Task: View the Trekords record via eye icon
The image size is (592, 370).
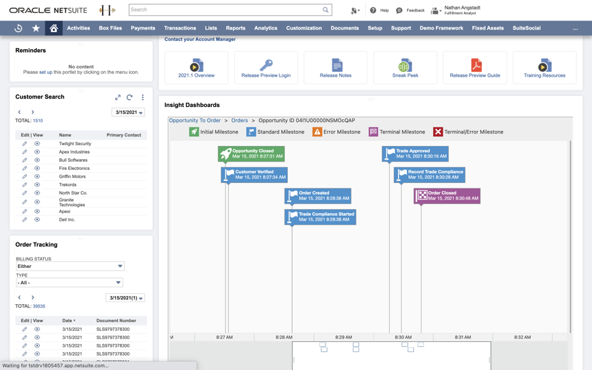Action: (37, 184)
